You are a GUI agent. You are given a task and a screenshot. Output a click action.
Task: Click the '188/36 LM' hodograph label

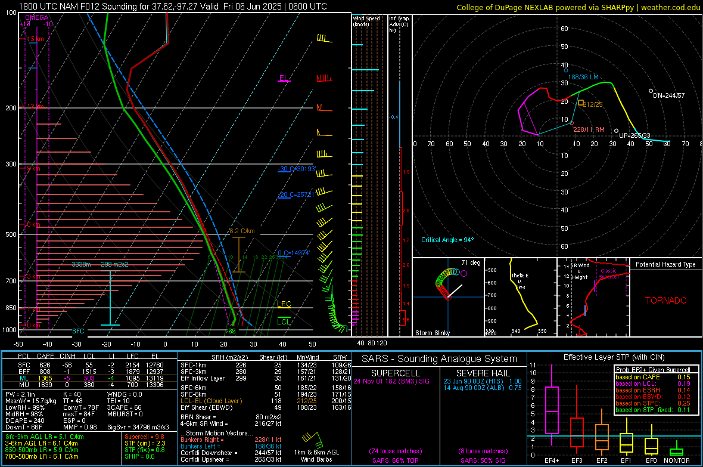coord(583,77)
